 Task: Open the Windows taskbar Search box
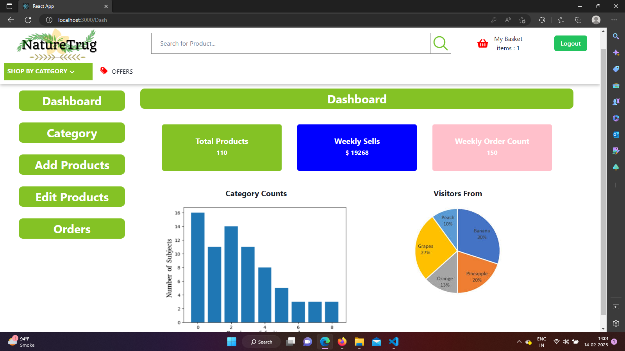pyautogui.click(x=261, y=342)
